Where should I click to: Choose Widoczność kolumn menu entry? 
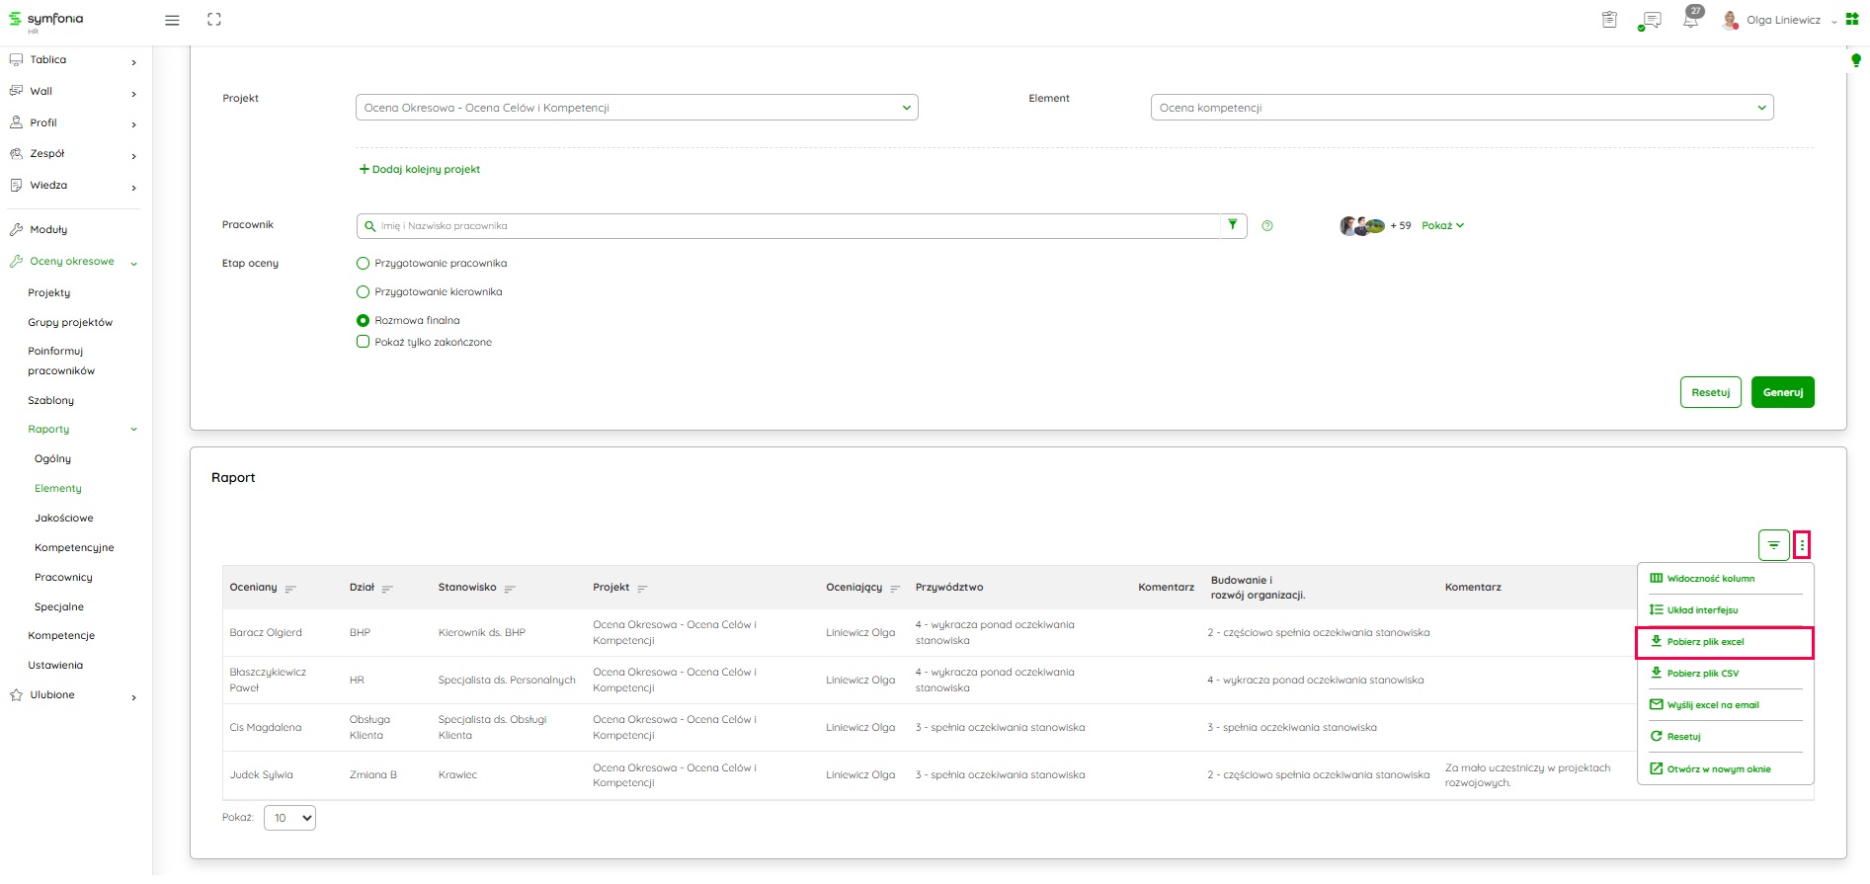(x=1710, y=579)
